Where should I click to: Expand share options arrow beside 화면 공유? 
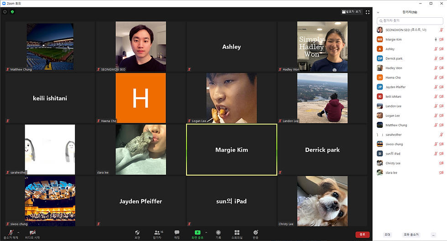(x=206, y=232)
